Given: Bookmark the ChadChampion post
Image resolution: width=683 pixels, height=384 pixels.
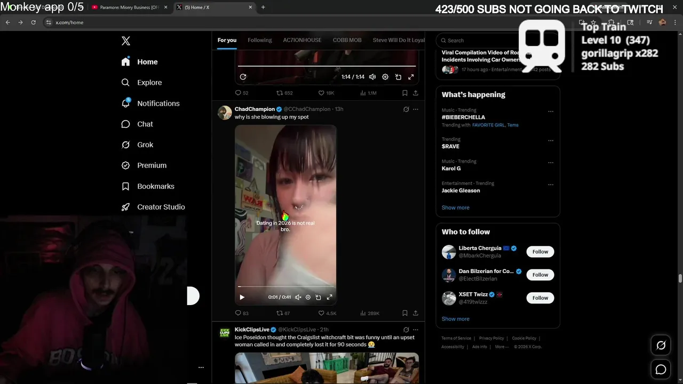Looking at the screenshot, I should coord(404,313).
